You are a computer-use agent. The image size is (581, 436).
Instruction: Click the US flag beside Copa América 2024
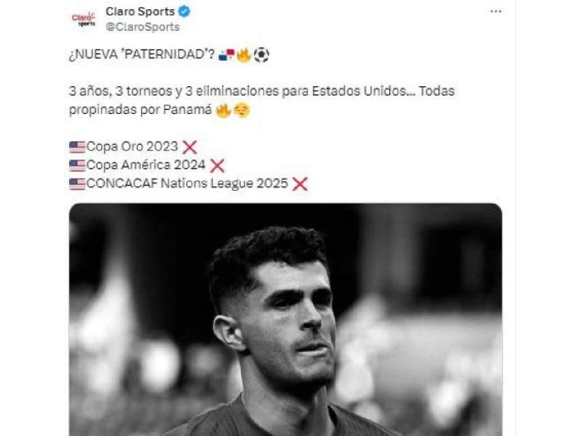pyautogui.click(x=77, y=166)
